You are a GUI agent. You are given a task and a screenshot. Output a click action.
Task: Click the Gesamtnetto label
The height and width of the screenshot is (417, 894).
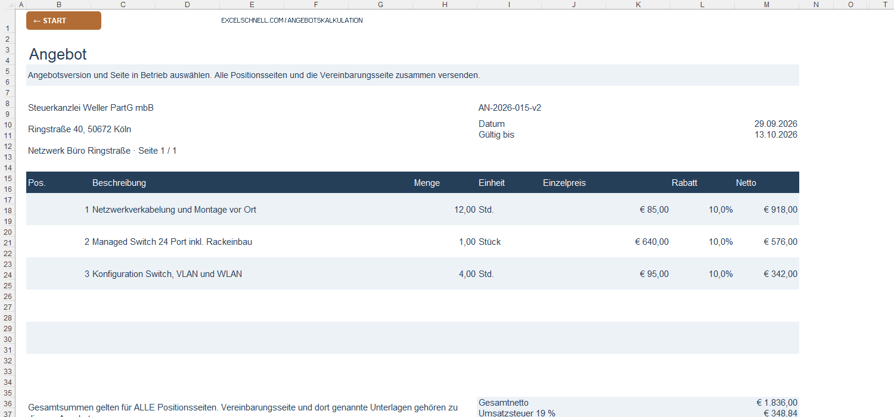pyautogui.click(x=504, y=403)
